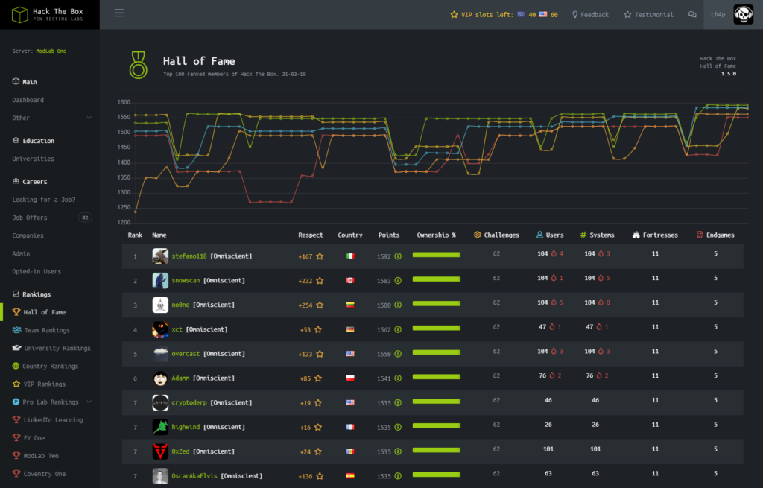Give respect star to no0ne
The width and height of the screenshot is (763, 488).
coord(320,305)
